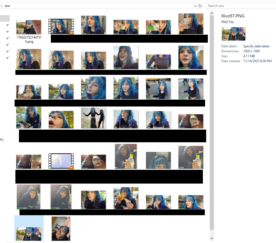Select the winking close-up thumbnail

pos(93,88)
